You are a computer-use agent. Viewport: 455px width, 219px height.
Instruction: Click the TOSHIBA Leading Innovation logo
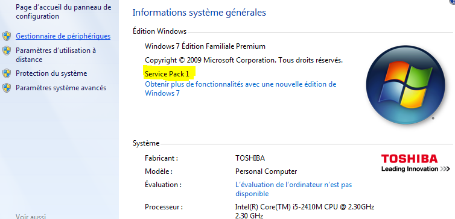point(415,163)
